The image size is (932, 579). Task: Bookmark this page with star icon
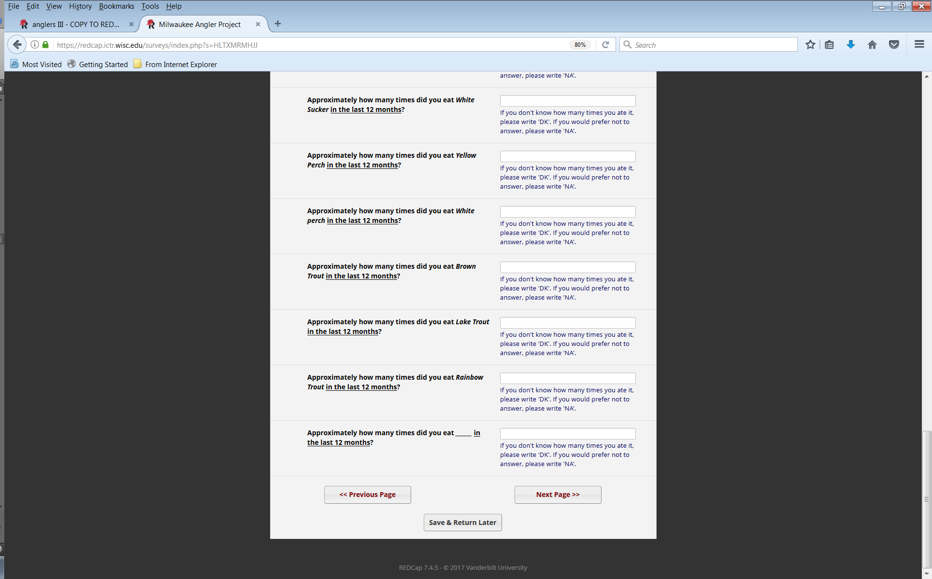click(810, 45)
